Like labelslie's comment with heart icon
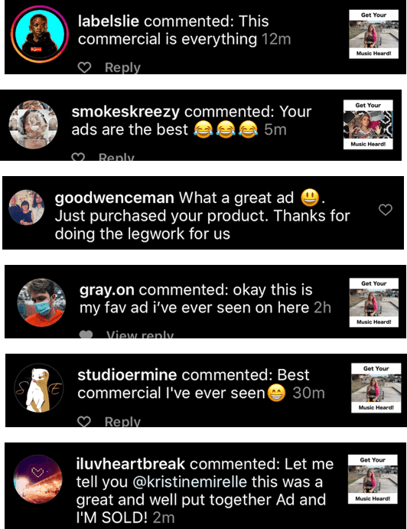The height and width of the screenshot is (529, 407). [x=84, y=67]
